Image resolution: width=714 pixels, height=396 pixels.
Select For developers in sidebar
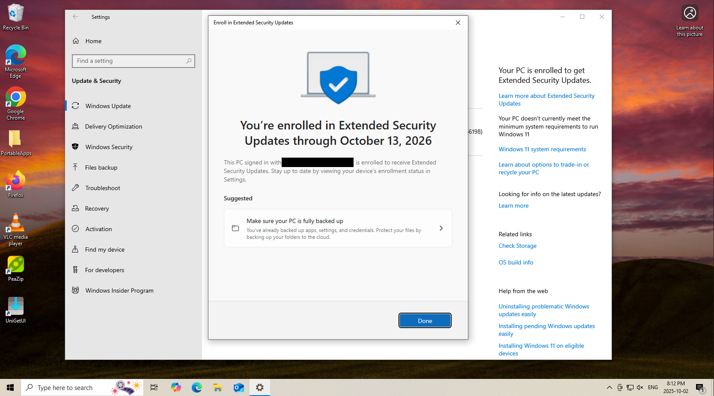click(x=134, y=270)
